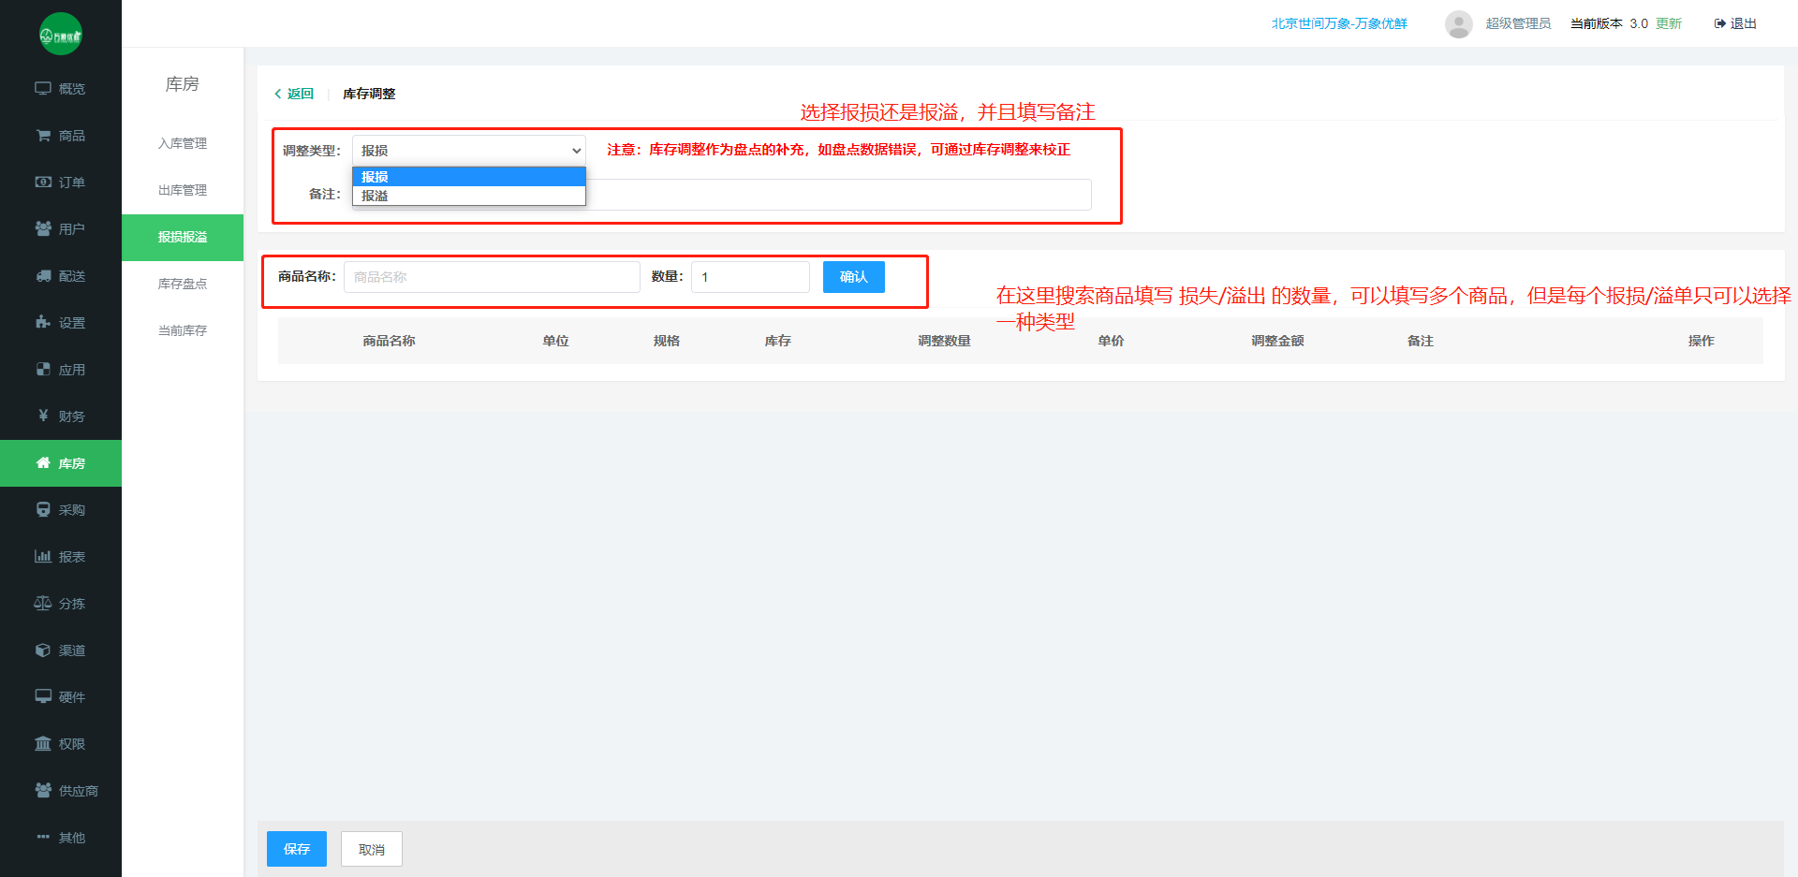Select 报损 option in dropdown list
The width and height of the screenshot is (1798, 877).
coord(469,177)
